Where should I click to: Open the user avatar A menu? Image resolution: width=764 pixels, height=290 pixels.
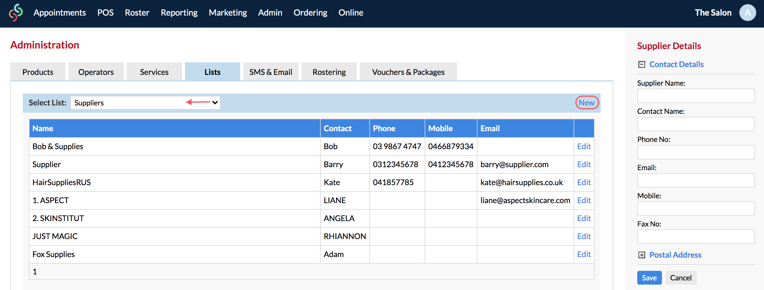pos(747,13)
